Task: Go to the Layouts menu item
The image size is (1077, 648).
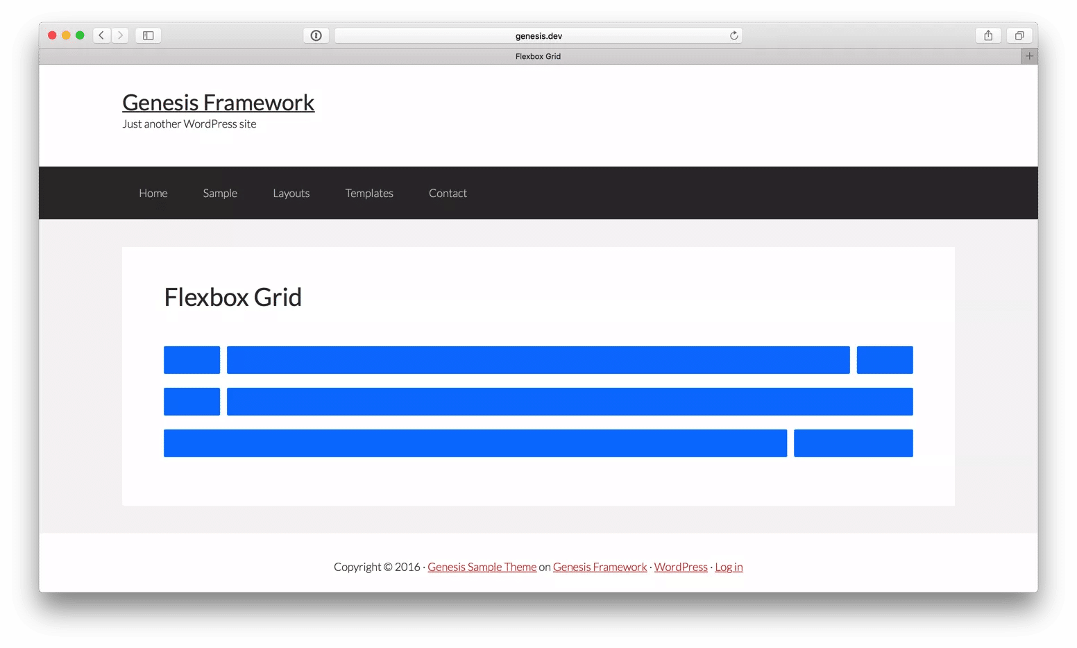Action: 291,193
